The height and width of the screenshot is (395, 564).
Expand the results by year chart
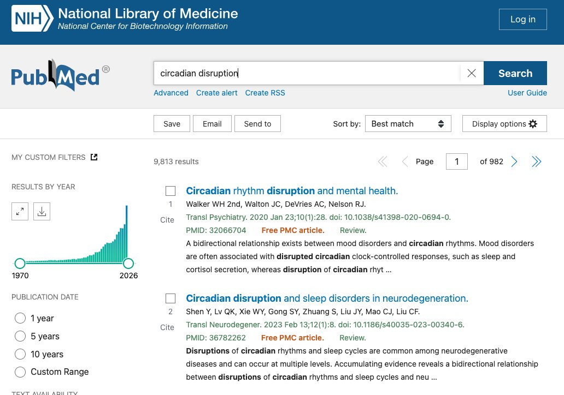click(x=20, y=212)
